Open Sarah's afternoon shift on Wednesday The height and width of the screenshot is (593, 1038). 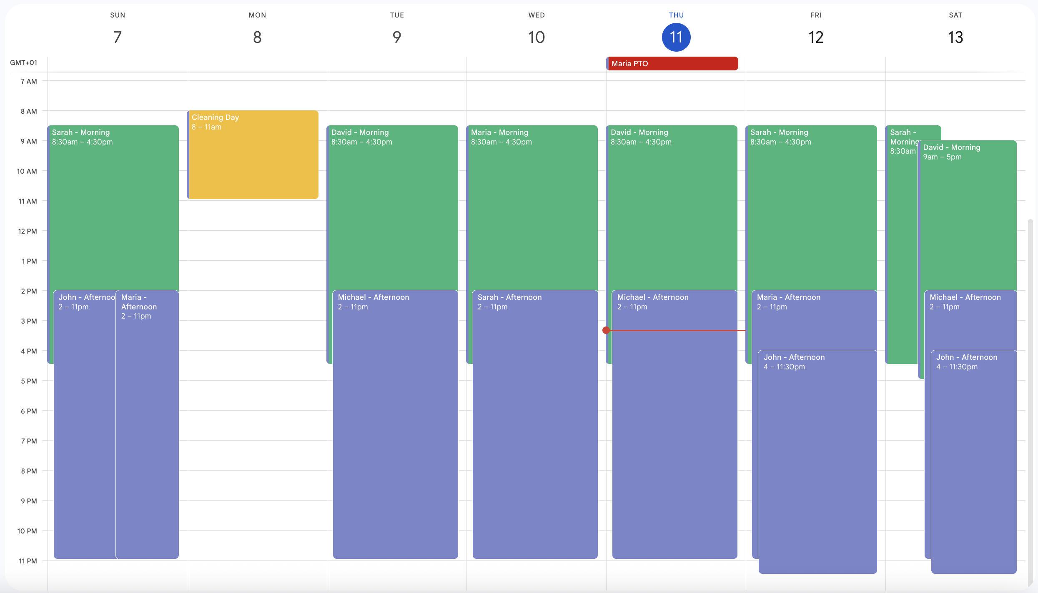click(x=535, y=416)
